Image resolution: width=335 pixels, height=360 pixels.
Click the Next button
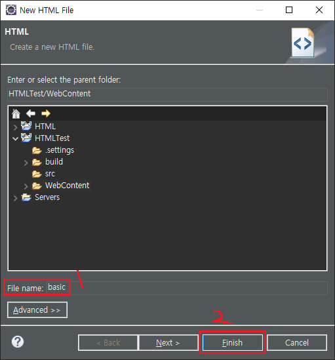[x=168, y=343]
